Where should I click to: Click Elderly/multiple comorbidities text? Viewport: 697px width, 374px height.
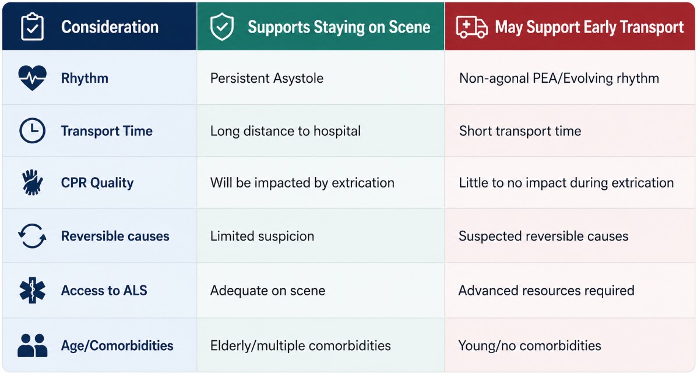[301, 345]
